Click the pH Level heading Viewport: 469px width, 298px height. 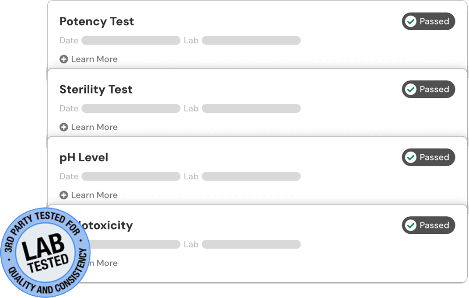(84, 158)
